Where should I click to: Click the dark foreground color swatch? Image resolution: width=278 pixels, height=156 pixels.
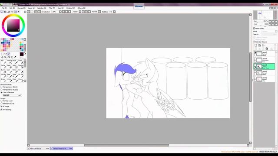tap(22, 54)
